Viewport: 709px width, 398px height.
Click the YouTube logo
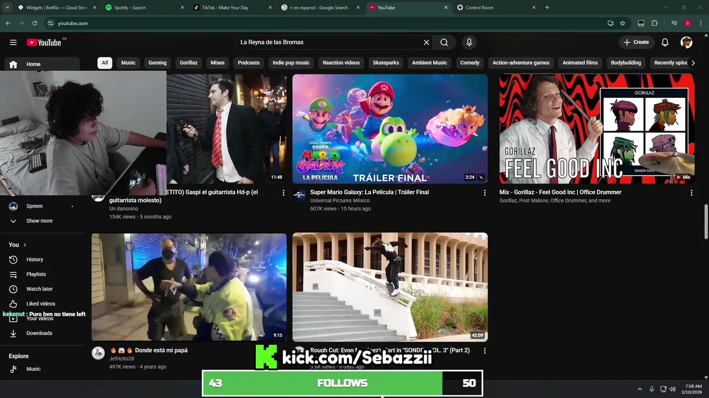[x=44, y=43]
